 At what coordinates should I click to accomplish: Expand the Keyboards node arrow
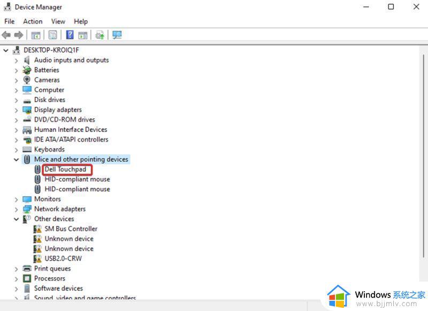click(16, 150)
